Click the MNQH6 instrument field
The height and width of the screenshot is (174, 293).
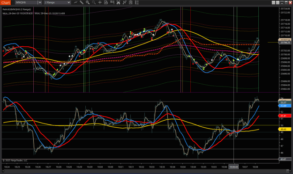26,2
